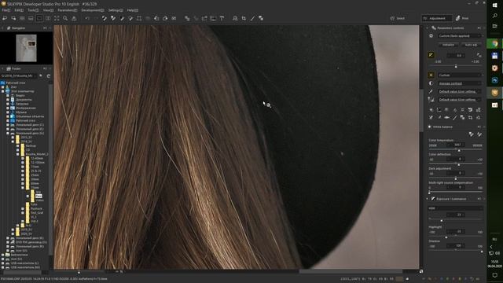The width and height of the screenshot is (503, 283).
Task: Open the spotting stamp tool icon
Action: click(235, 18)
